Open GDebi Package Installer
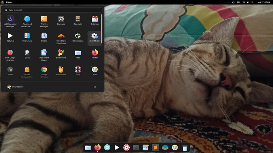This screenshot has height=153, width=273. pyautogui.click(x=27, y=72)
